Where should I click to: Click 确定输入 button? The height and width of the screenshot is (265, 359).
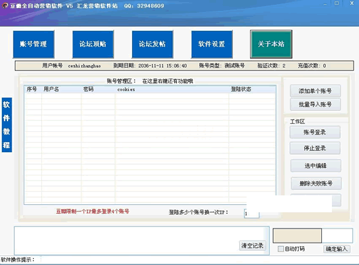click(337, 249)
